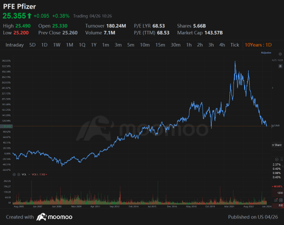
Task: Select the 5D timeframe tab
Action: [x=32, y=45]
